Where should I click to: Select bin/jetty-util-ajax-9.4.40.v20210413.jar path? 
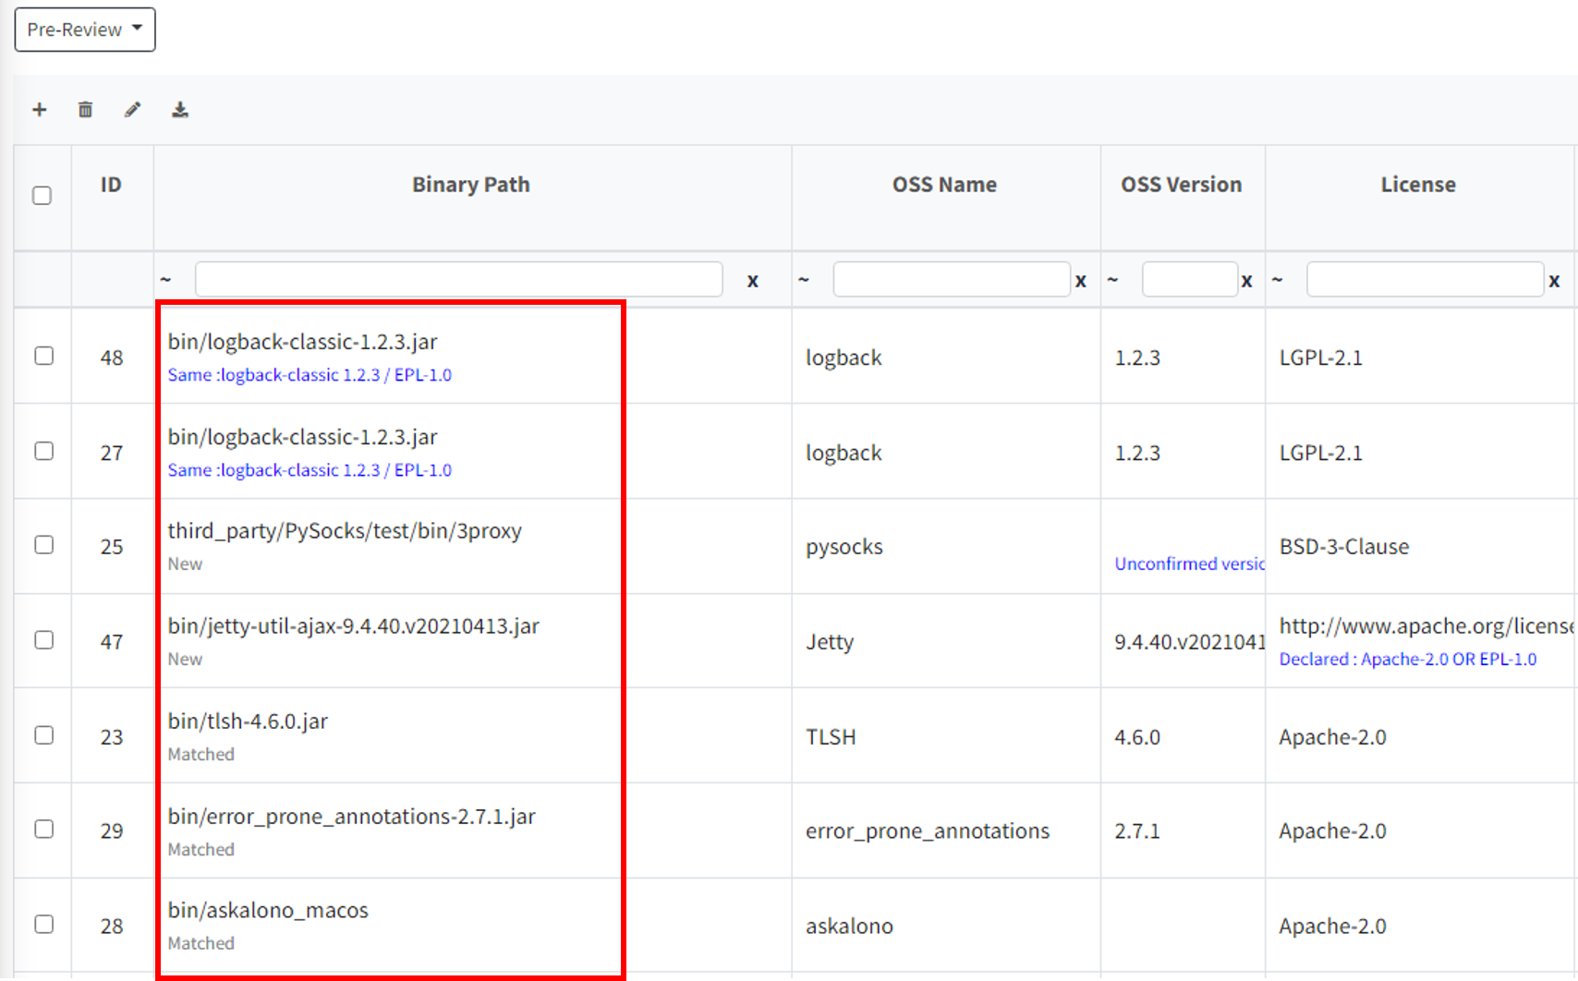(x=353, y=626)
